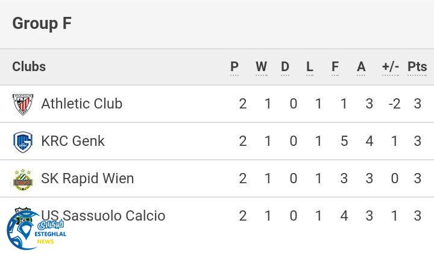Click the F (goals for) column header
The image size is (434, 261).
tap(335, 67)
